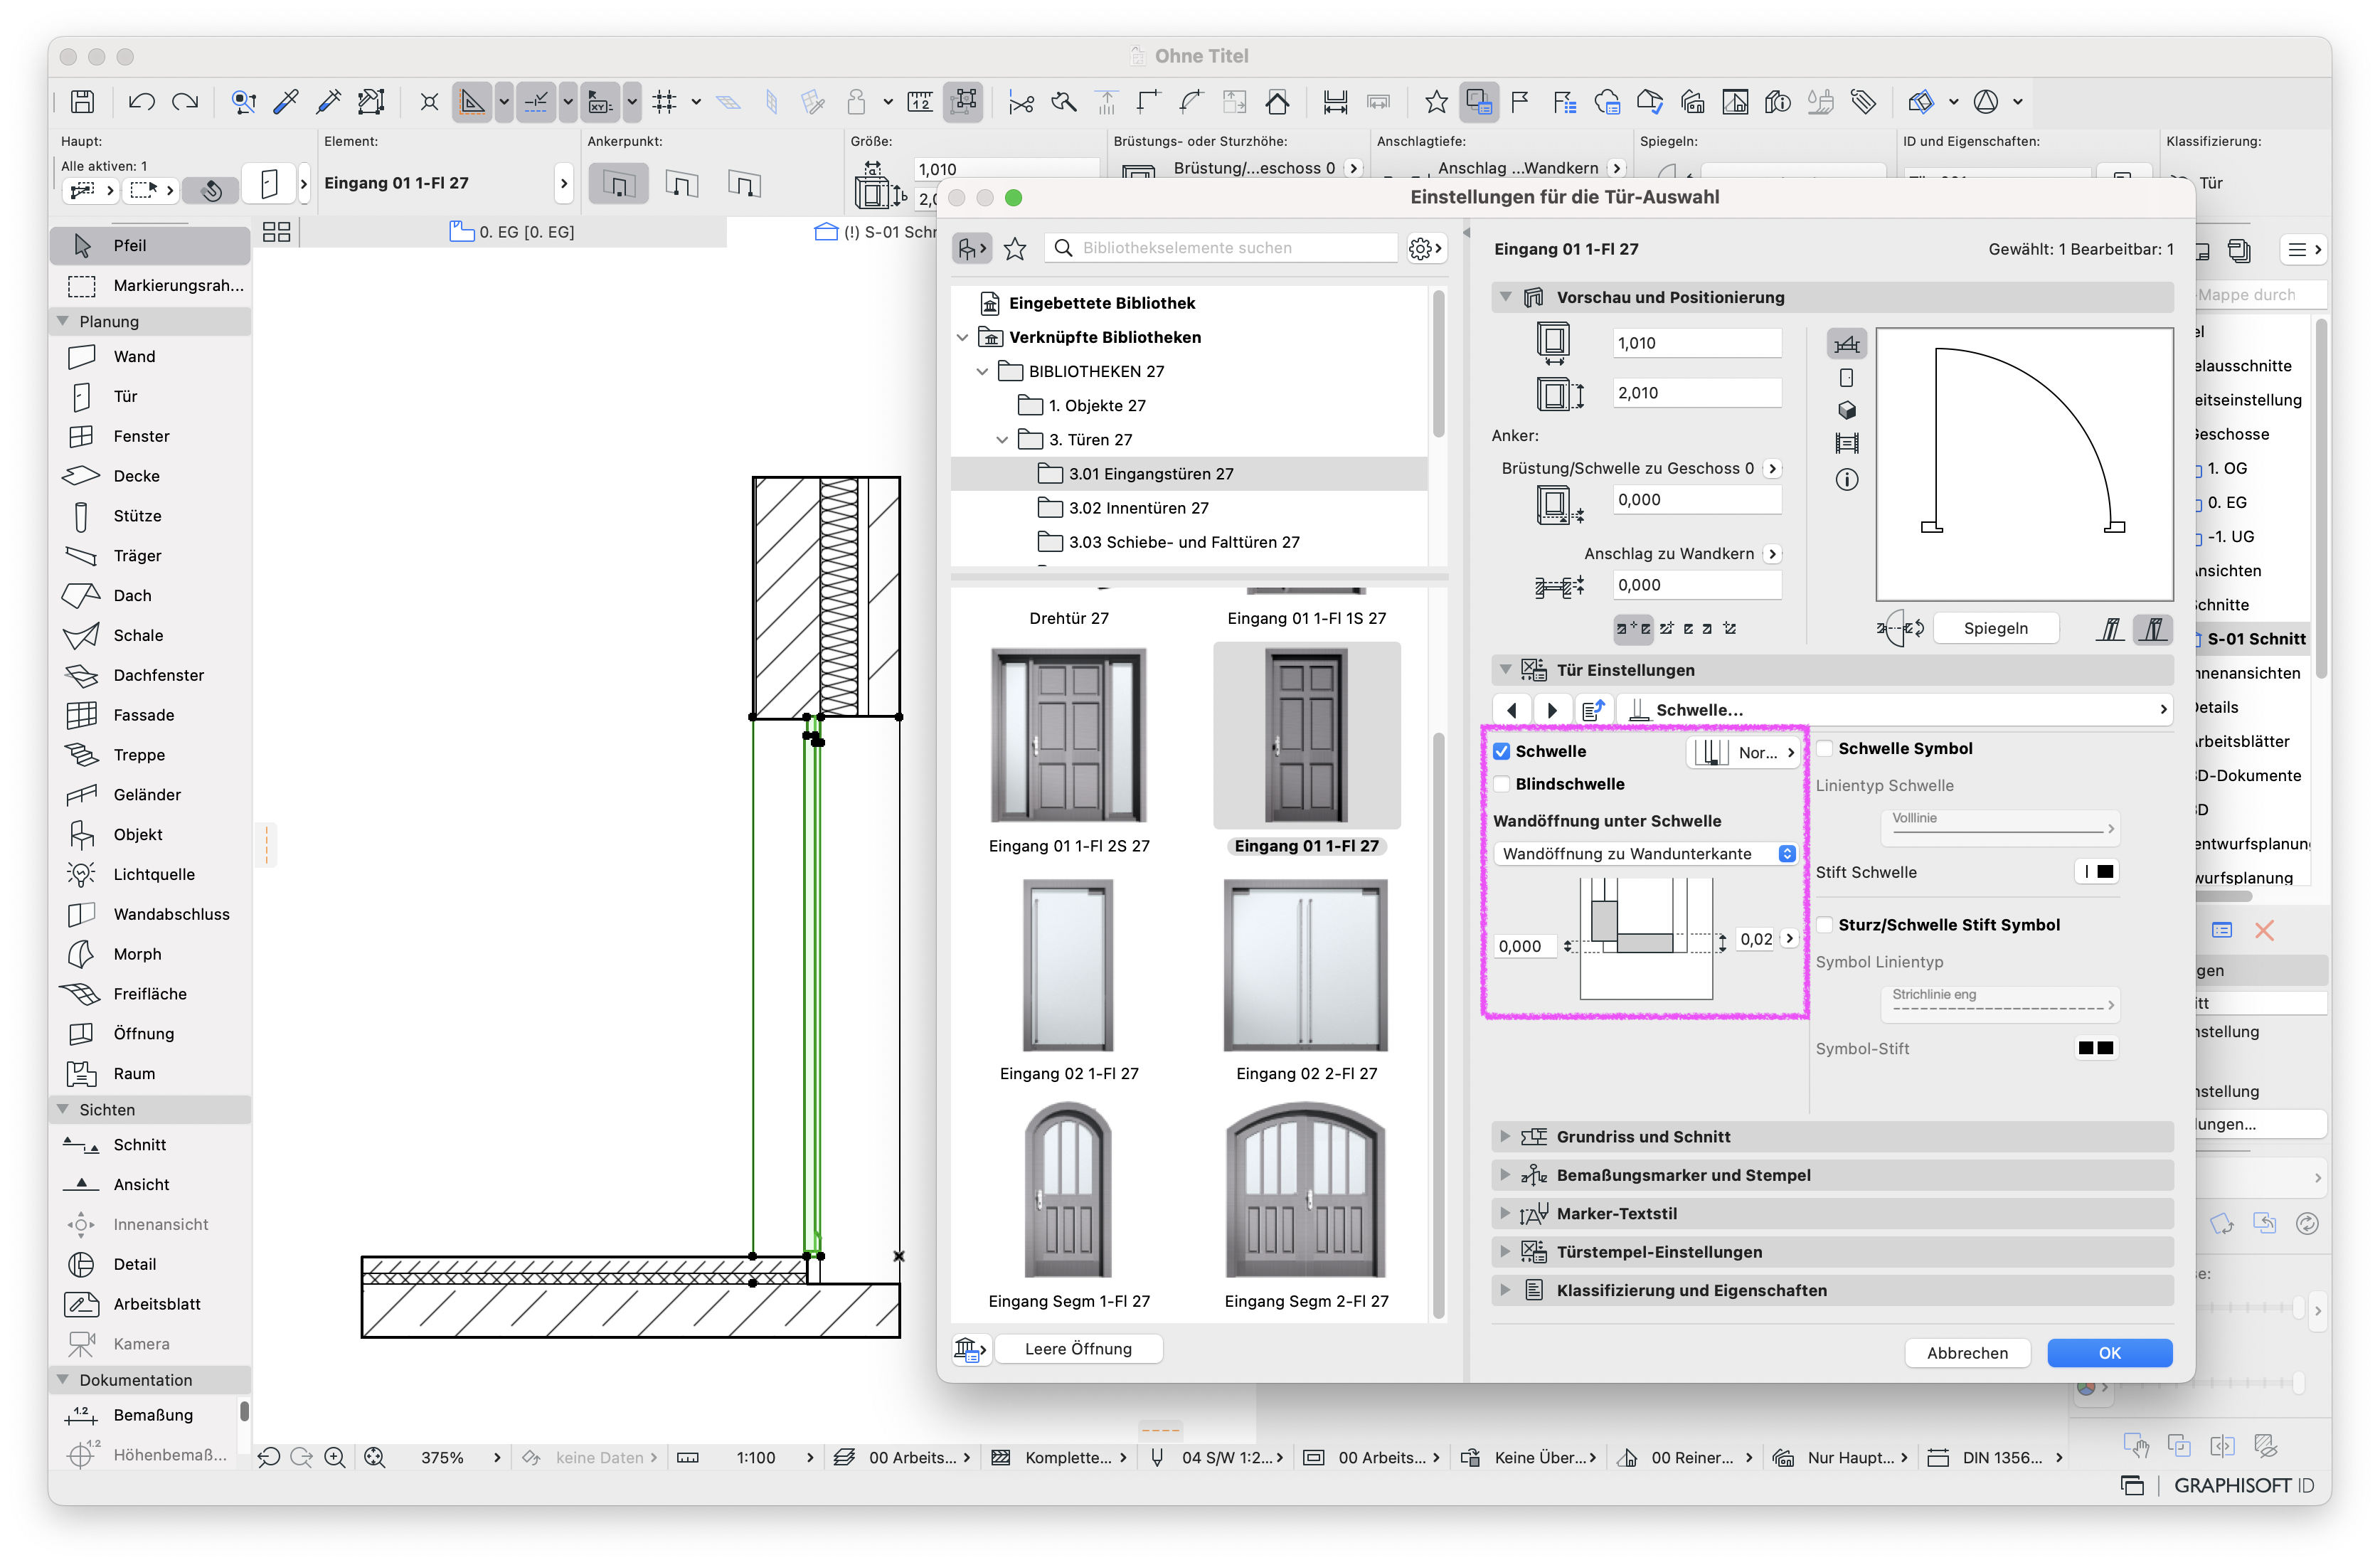Select the Pfeil arrow tool
Screen dimensions: 2380x1565
(150, 245)
